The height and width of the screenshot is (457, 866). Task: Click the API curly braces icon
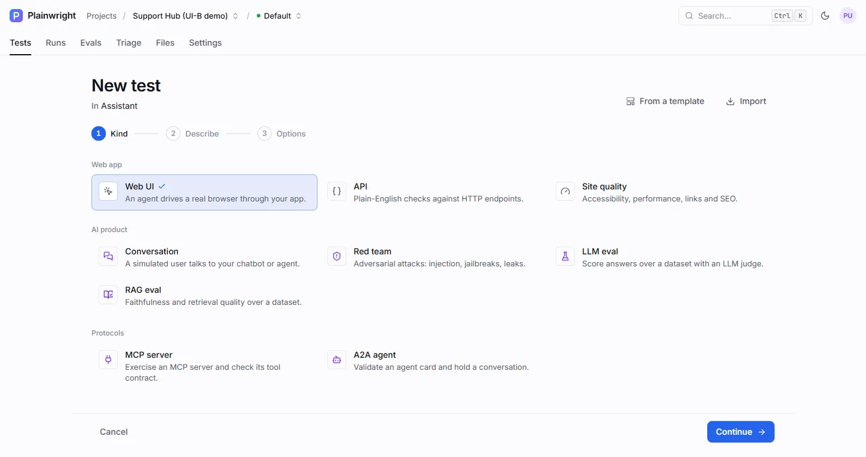pyautogui.click(x=337, y=191)
